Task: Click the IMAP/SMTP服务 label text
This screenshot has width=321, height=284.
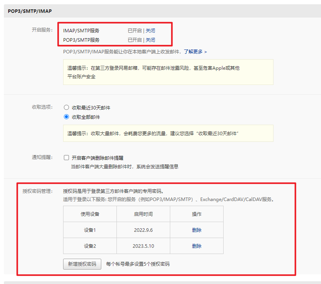Action: 81,30
